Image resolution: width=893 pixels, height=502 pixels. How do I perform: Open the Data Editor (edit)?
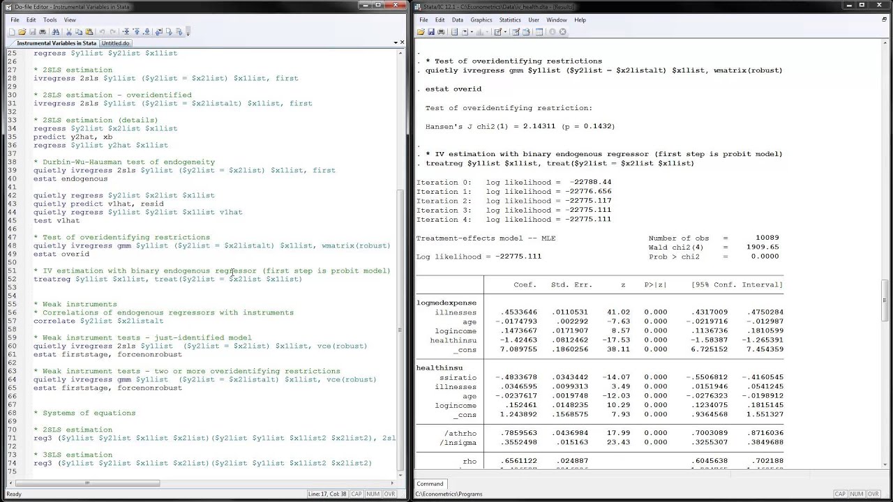[x=516, y=31]
